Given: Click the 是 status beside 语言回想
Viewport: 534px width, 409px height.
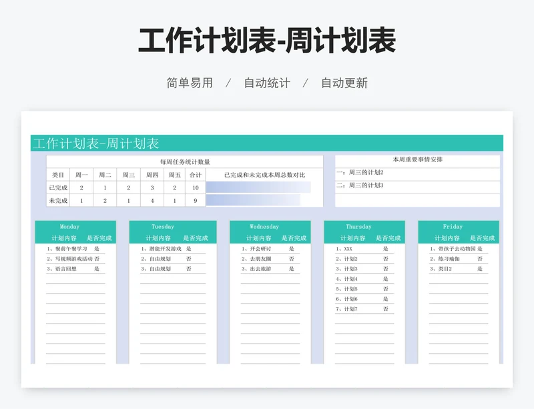Looking at the screenshot, I should (97, 269).
